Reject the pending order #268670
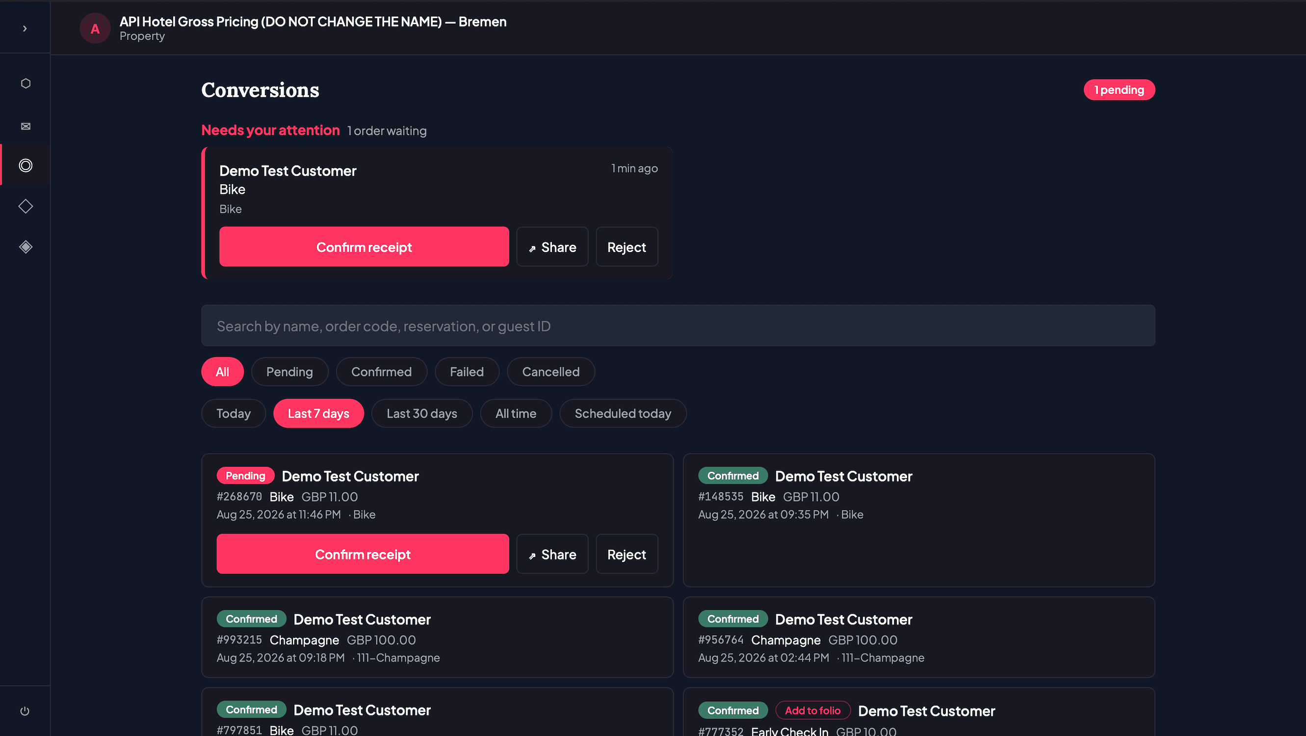 point(627,554)
